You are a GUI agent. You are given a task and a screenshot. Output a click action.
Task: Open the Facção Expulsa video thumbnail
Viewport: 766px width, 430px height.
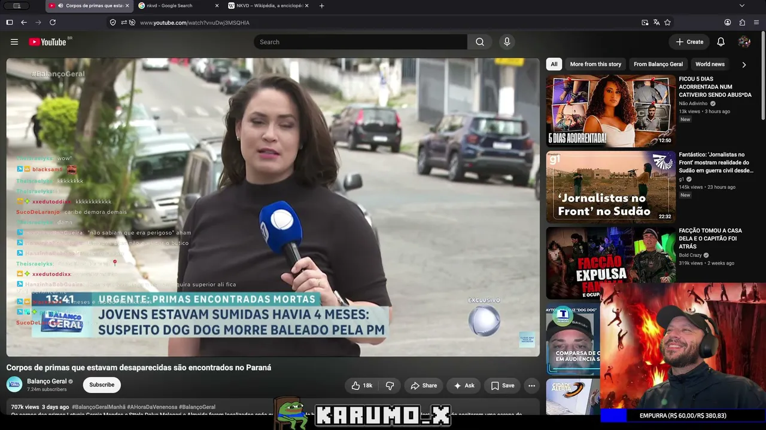(610, 263)
